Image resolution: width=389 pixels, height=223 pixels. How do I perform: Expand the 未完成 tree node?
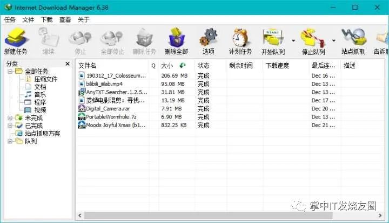tap(10, 118)
